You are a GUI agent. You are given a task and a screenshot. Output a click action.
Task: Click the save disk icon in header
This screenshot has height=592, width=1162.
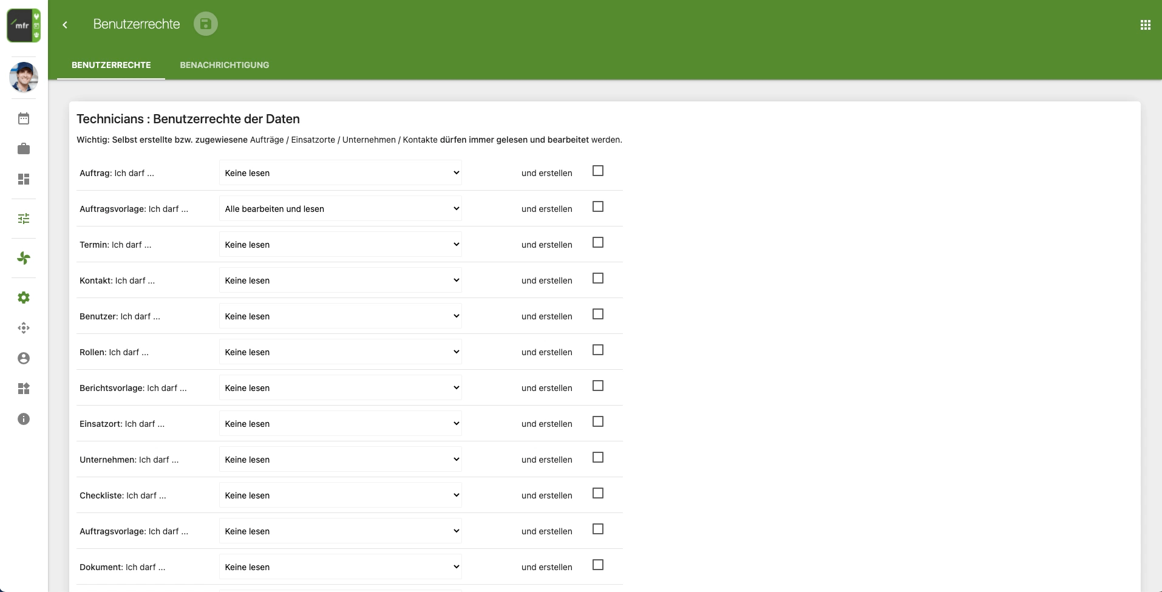coord(205,24)
